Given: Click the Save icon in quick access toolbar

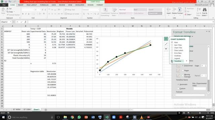Looking at the screenshot, I should (x=6, y=1).
